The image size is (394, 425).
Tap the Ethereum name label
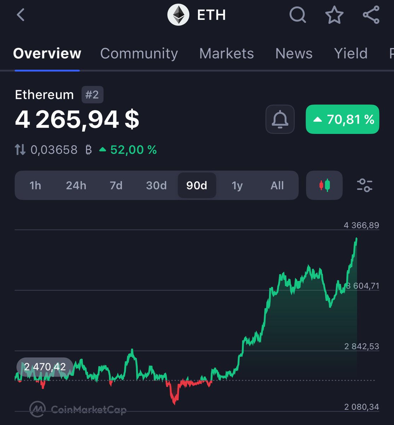pyautogui.click(x=44, y=95)
